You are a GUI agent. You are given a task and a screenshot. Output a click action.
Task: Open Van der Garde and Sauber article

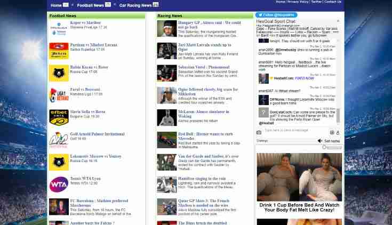(x=208, y=156)
